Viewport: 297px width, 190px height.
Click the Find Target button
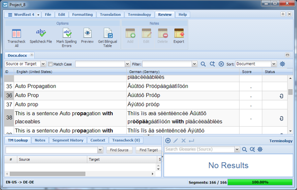[x=148, y=150]
